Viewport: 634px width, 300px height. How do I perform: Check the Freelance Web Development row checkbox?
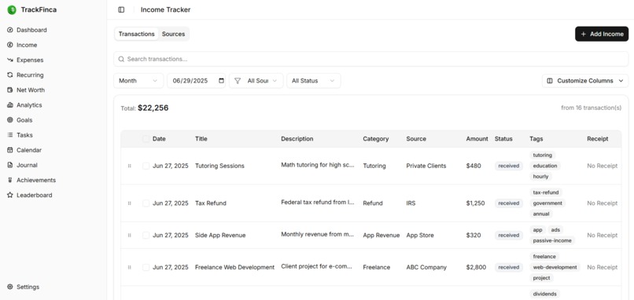pyautogui.click(x=146, y=267)
